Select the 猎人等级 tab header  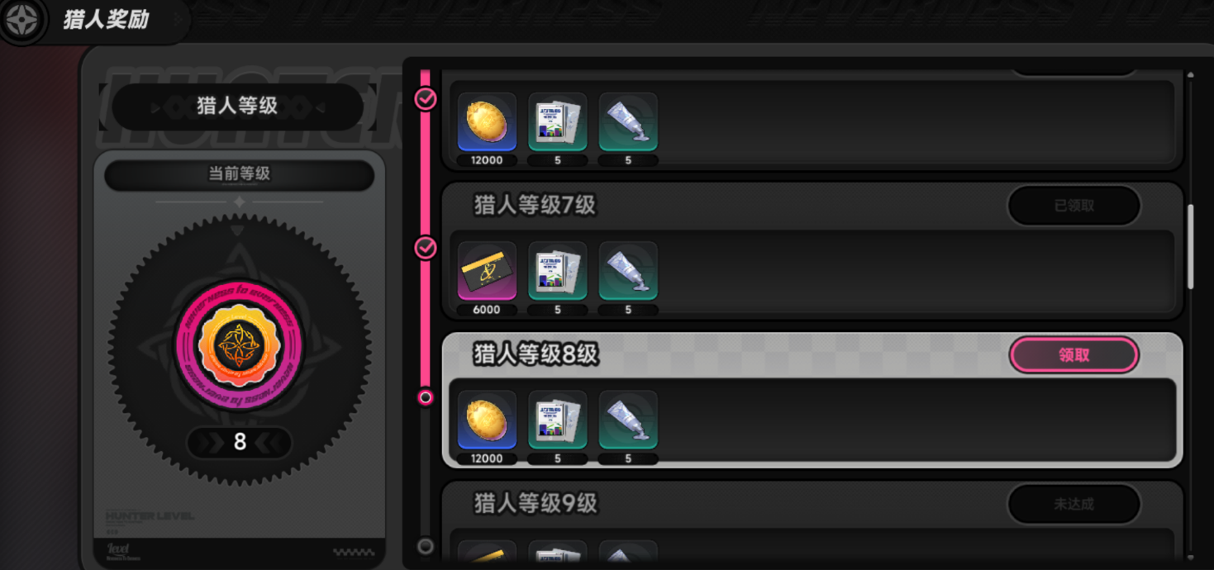(x=238, y=106)
